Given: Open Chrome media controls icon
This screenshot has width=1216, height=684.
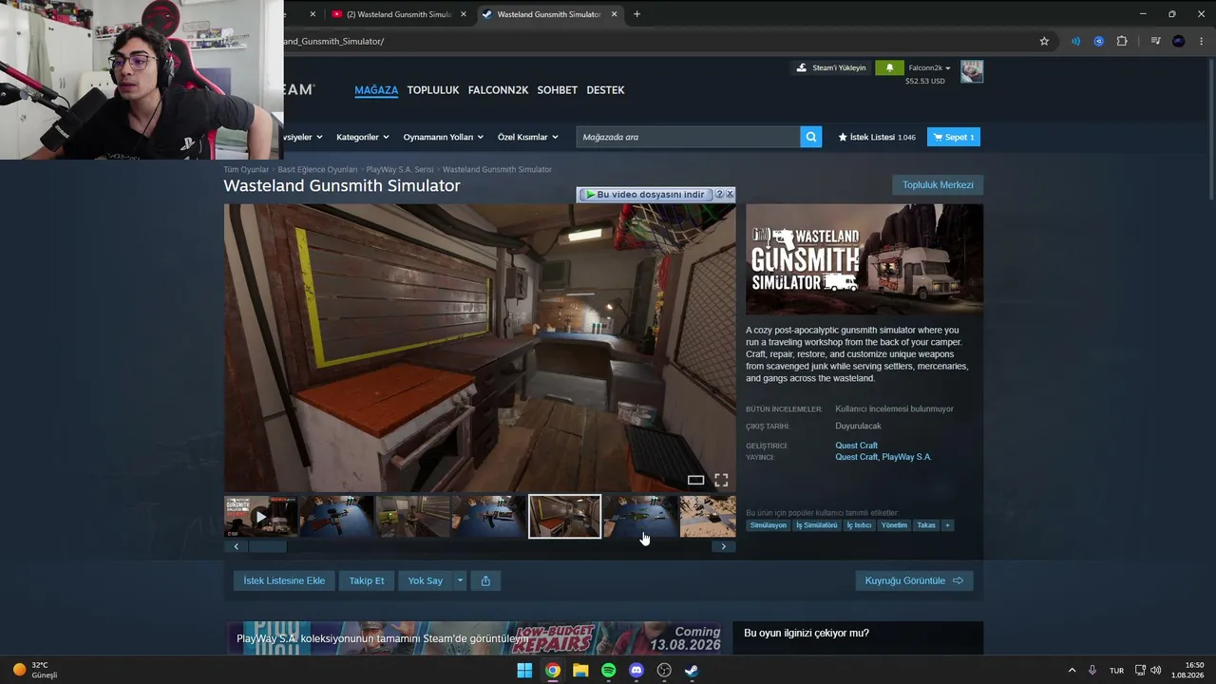Looking at the screenshot, I should [x=1155, y=41].
